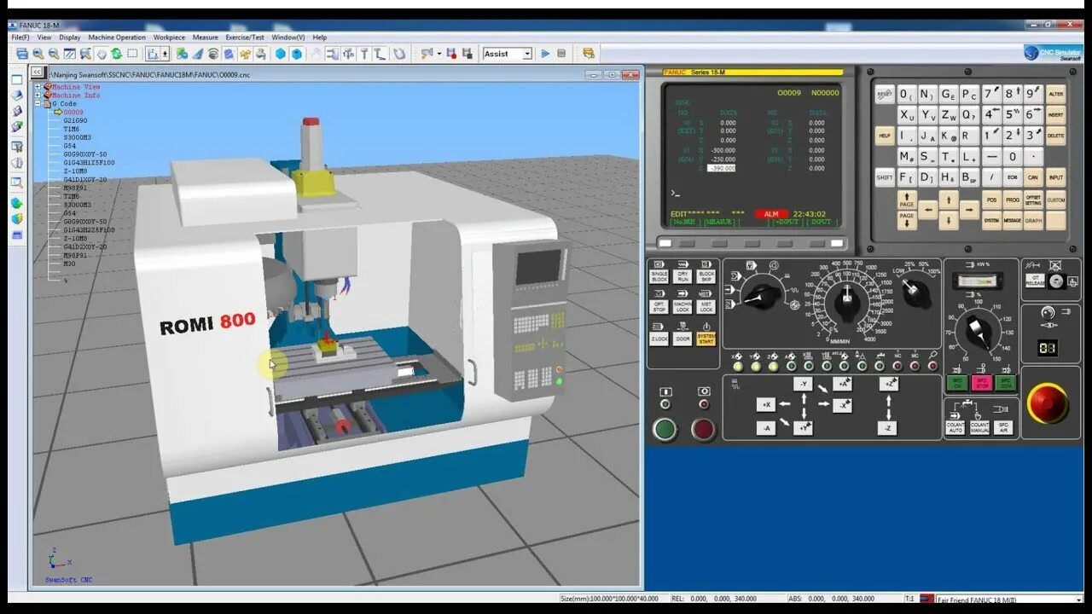Expand the Machine Info tree node
The image size is (1092, 614).
point(38,96)
